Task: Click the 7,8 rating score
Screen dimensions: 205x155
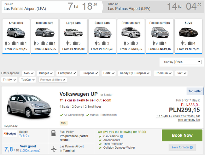Action: tap(9, 149)
